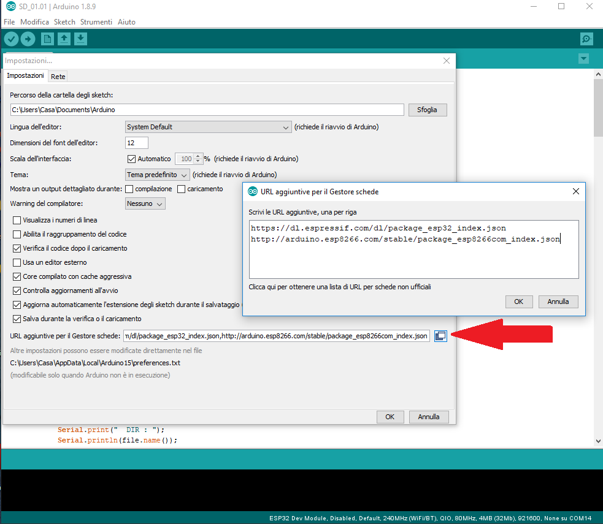The width and height of the screenshot is (603, 524).
Task: Open the Tema predefinito dropdown
Action: point(157,174)
